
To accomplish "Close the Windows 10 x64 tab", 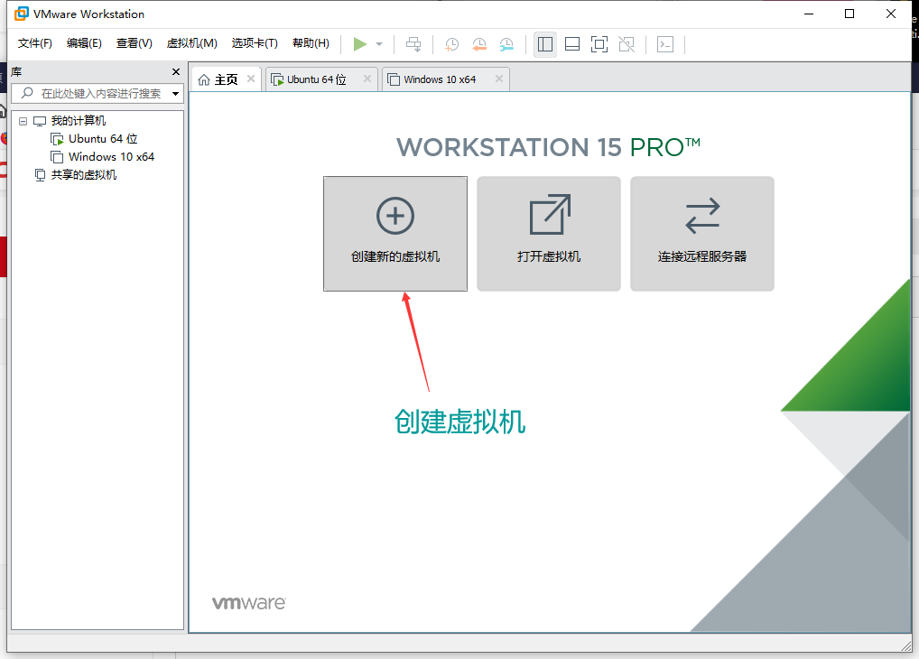I will tap(498, 79).
